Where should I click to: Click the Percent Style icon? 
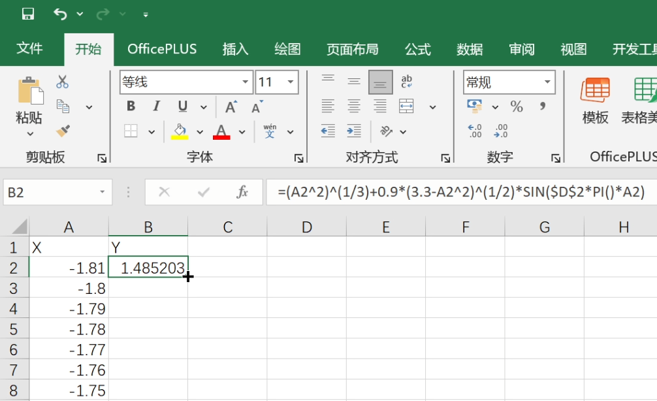pos(517,106)
